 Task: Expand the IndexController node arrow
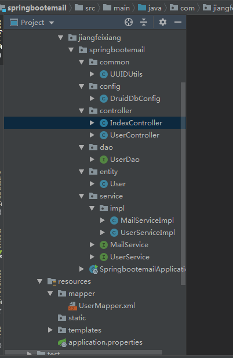click(92, 123)
